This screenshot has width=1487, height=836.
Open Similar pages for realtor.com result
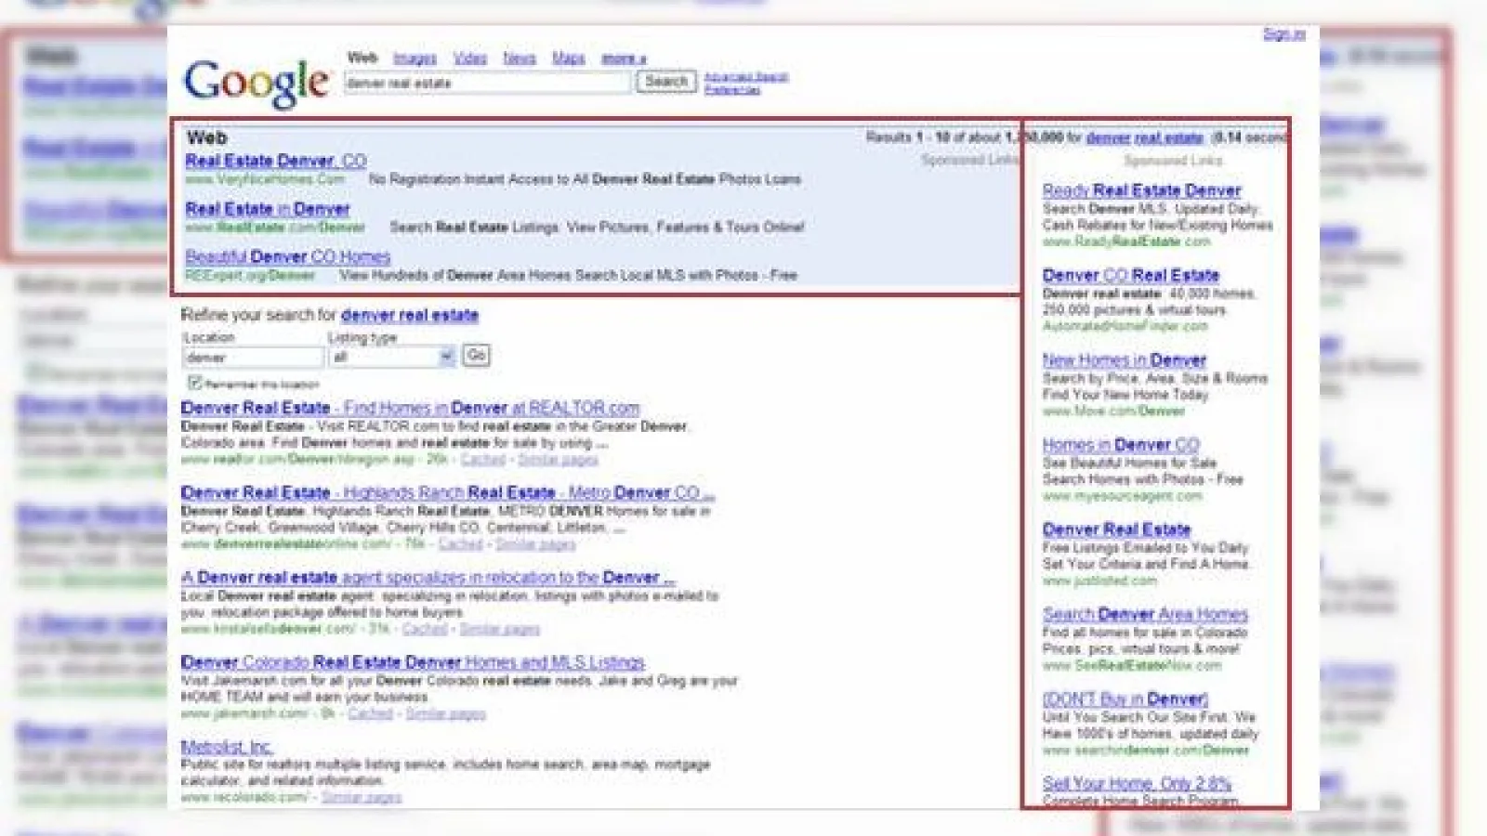[558, 459]
